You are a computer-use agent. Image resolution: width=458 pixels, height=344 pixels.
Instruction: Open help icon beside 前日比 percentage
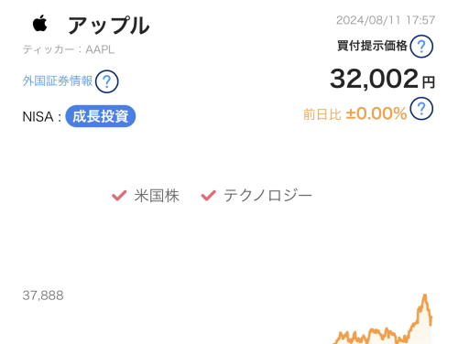pos(421,109)
